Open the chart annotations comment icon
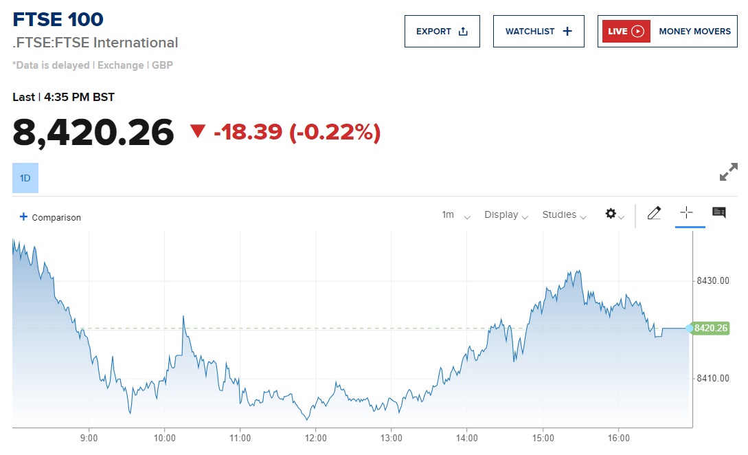748x455 pixels. pos(719,213)
